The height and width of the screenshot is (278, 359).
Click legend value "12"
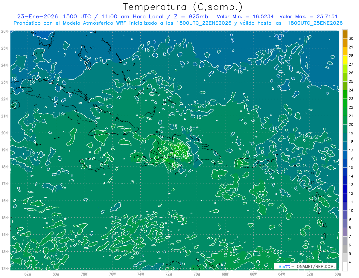pyautogui.click(x=351, y=193)
